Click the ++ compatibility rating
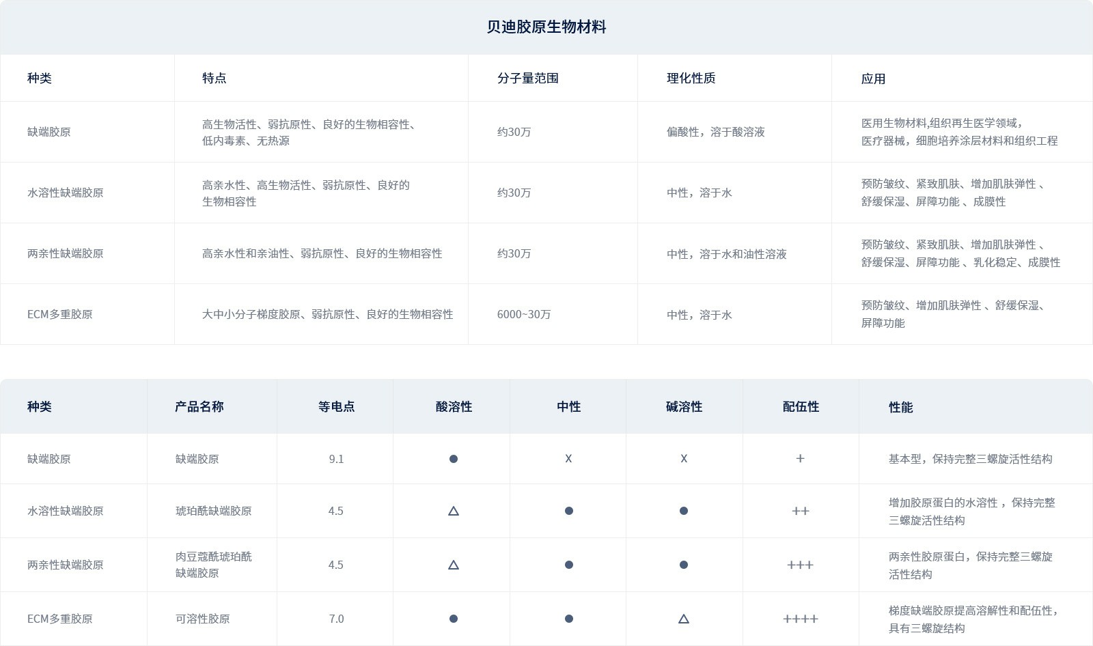This screenshot has height=646, width=1093. (800, 511)
